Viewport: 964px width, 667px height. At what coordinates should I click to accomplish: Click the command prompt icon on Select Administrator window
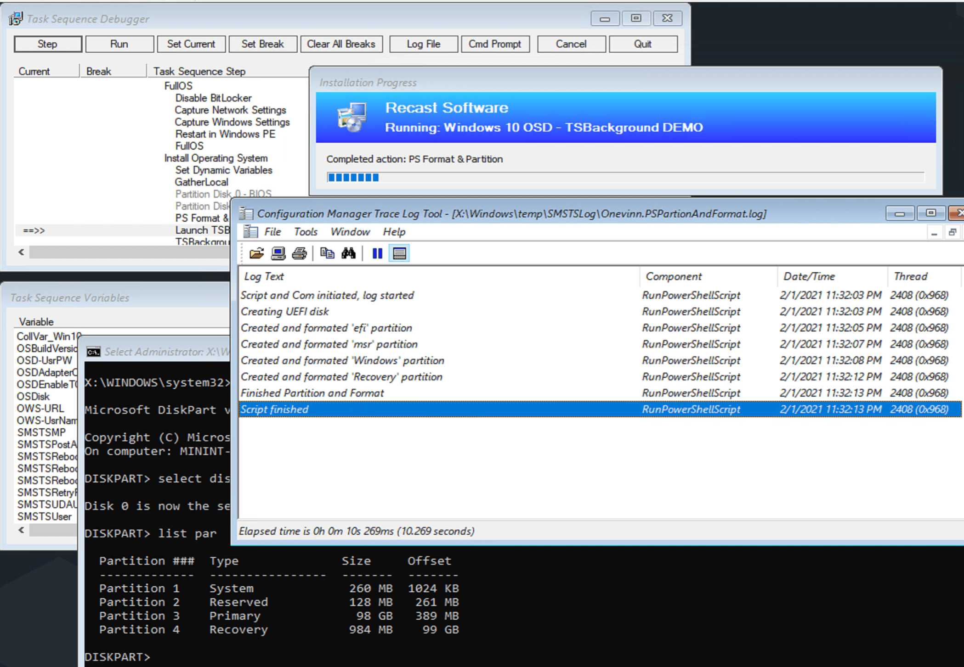93,352
